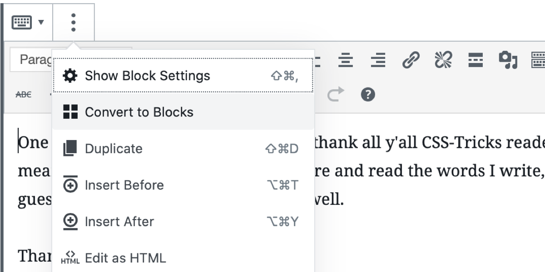This screenshot has width=545, height=272.
Task: Click the redo arrow icon
Action: [x=336, y=95]
